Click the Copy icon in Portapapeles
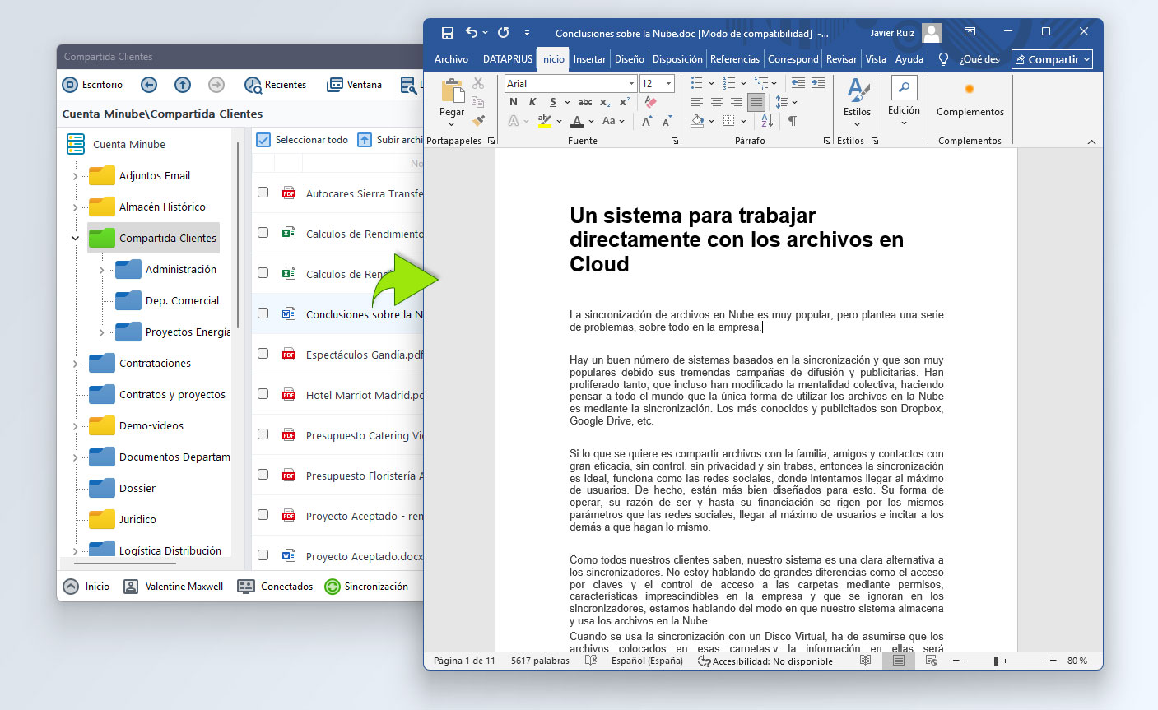The height and width of the screenshot is (710, 1158). 478,102
